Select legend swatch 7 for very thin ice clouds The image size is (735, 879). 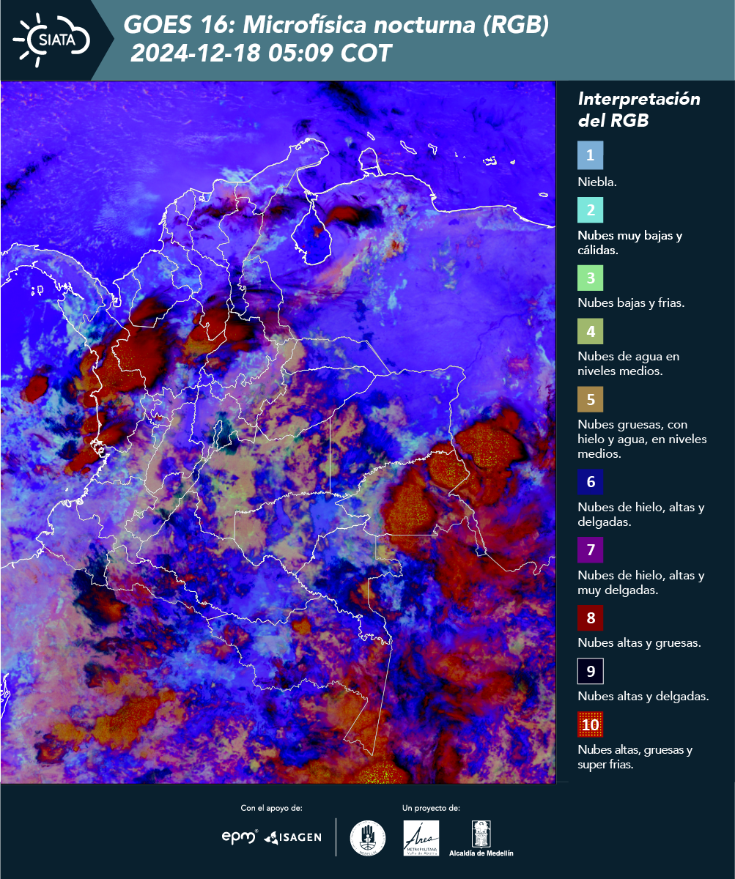590,550
